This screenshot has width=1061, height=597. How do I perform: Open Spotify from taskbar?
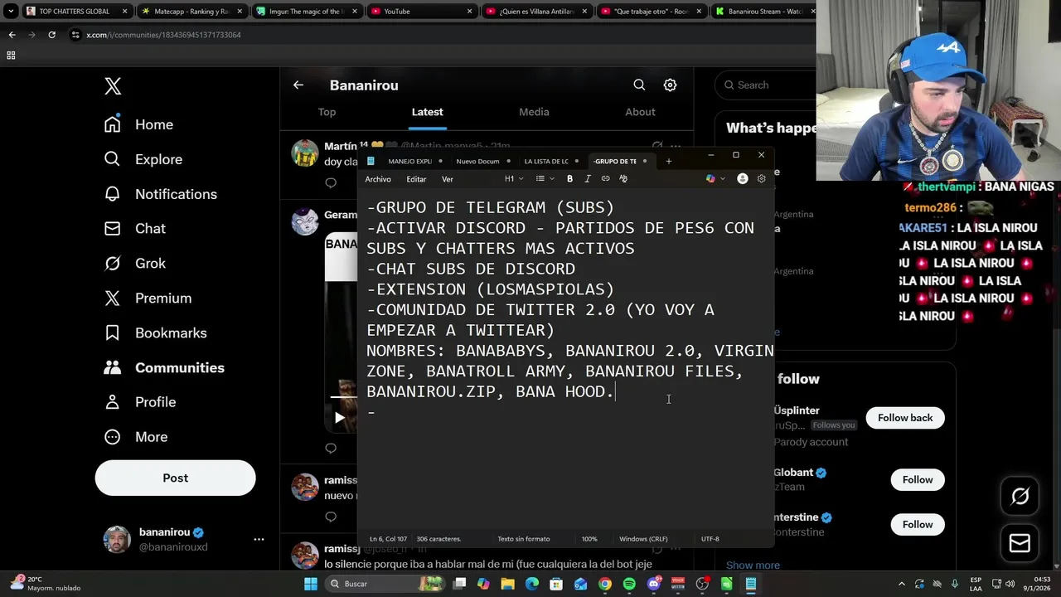point(629,584)
